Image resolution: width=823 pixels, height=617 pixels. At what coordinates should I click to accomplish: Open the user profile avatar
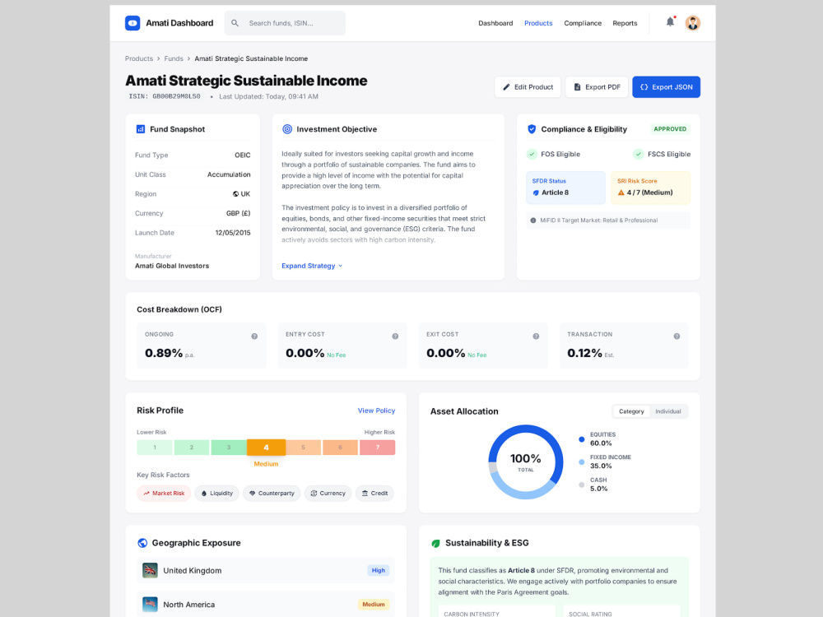click(693, 23)
